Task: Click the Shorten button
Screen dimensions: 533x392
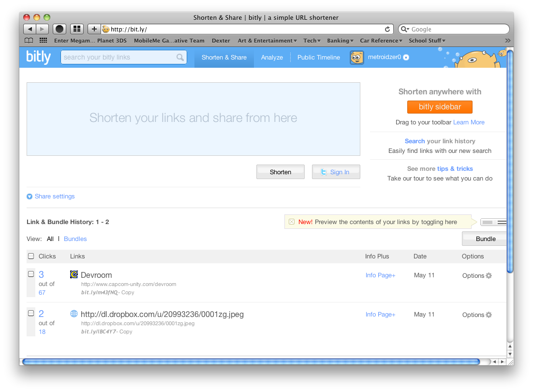Action: (x=281, y=172)
